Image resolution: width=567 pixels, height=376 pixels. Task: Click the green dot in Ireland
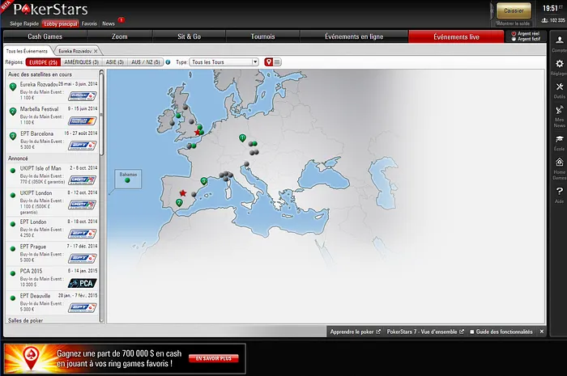pyautogui.click(x=178, y=116)
